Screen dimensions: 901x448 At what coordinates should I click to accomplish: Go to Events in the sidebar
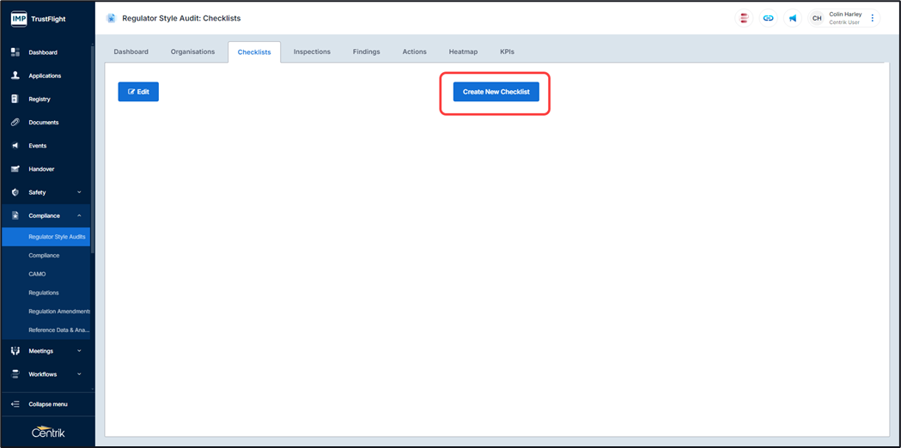pyautogui.click(x=37, y=146)
